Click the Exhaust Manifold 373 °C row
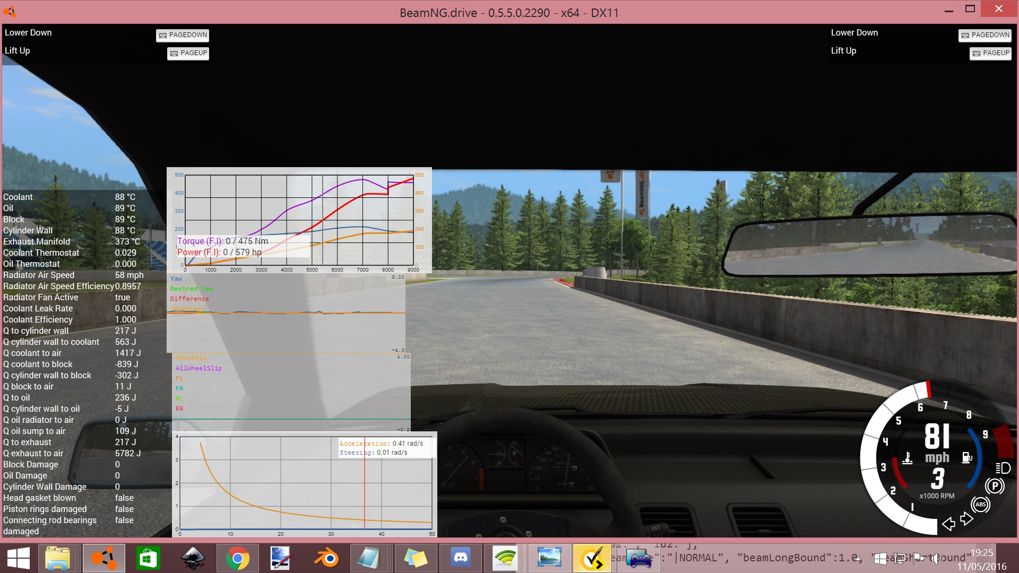The width and height of the screenshot is (1019, 573). pyautogui.click(x=72, y=242)
